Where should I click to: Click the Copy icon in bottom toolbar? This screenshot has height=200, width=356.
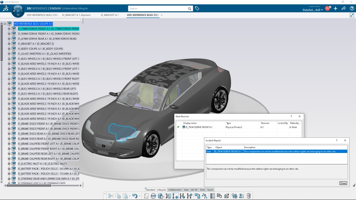(118, 196)
